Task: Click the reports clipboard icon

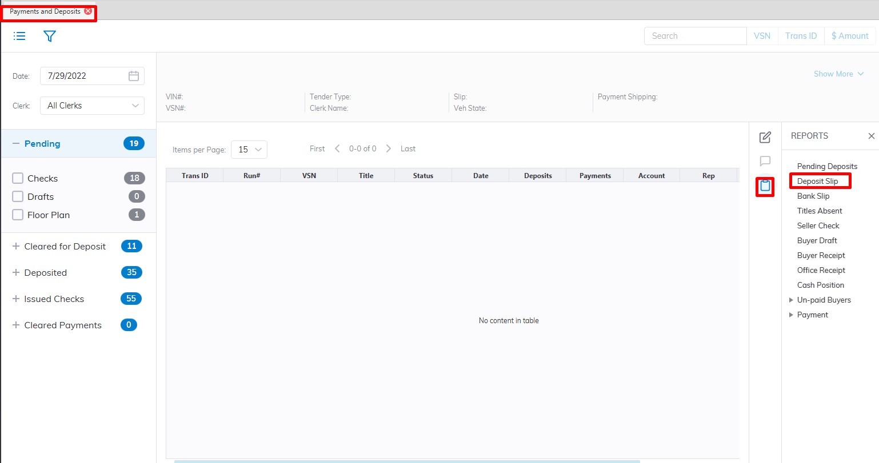Action: [765, 186]
